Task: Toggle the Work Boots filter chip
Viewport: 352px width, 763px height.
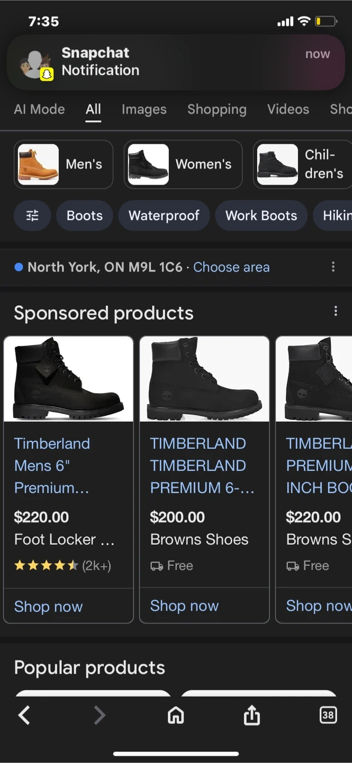Action: [261, 216]
